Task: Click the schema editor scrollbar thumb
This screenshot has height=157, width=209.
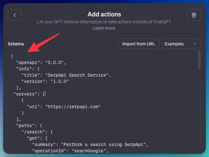Action: (x=199, y=60)
